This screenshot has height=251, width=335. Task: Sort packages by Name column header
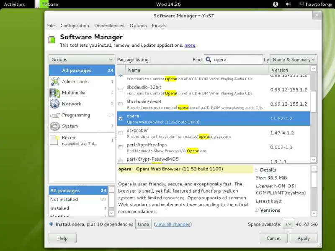tap(197, 70)
